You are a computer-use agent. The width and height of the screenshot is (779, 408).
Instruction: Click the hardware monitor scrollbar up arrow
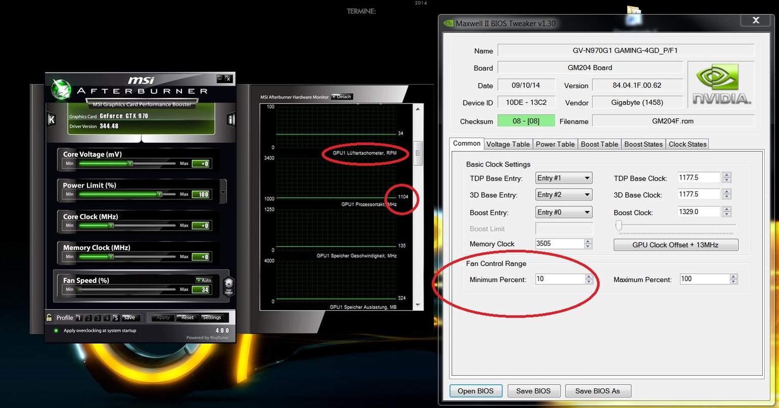pyautogui.click(x=418, y=109)
